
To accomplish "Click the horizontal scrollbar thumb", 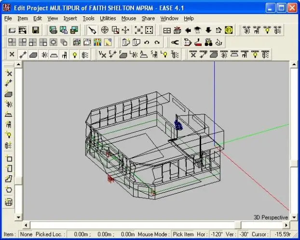I will [x=238, y=225].
